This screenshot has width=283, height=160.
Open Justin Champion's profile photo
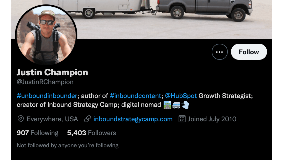[x=46, y=35]
